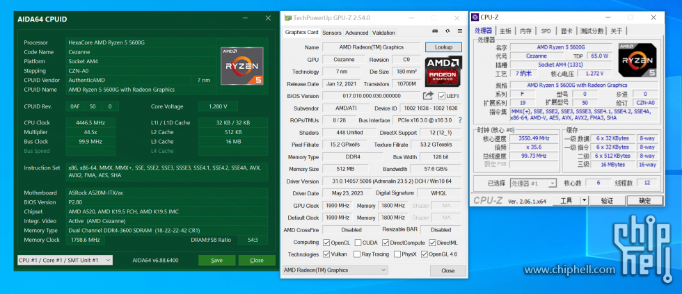Open the 测试分数 tab in CPU-Z

(x=592, y=31)
